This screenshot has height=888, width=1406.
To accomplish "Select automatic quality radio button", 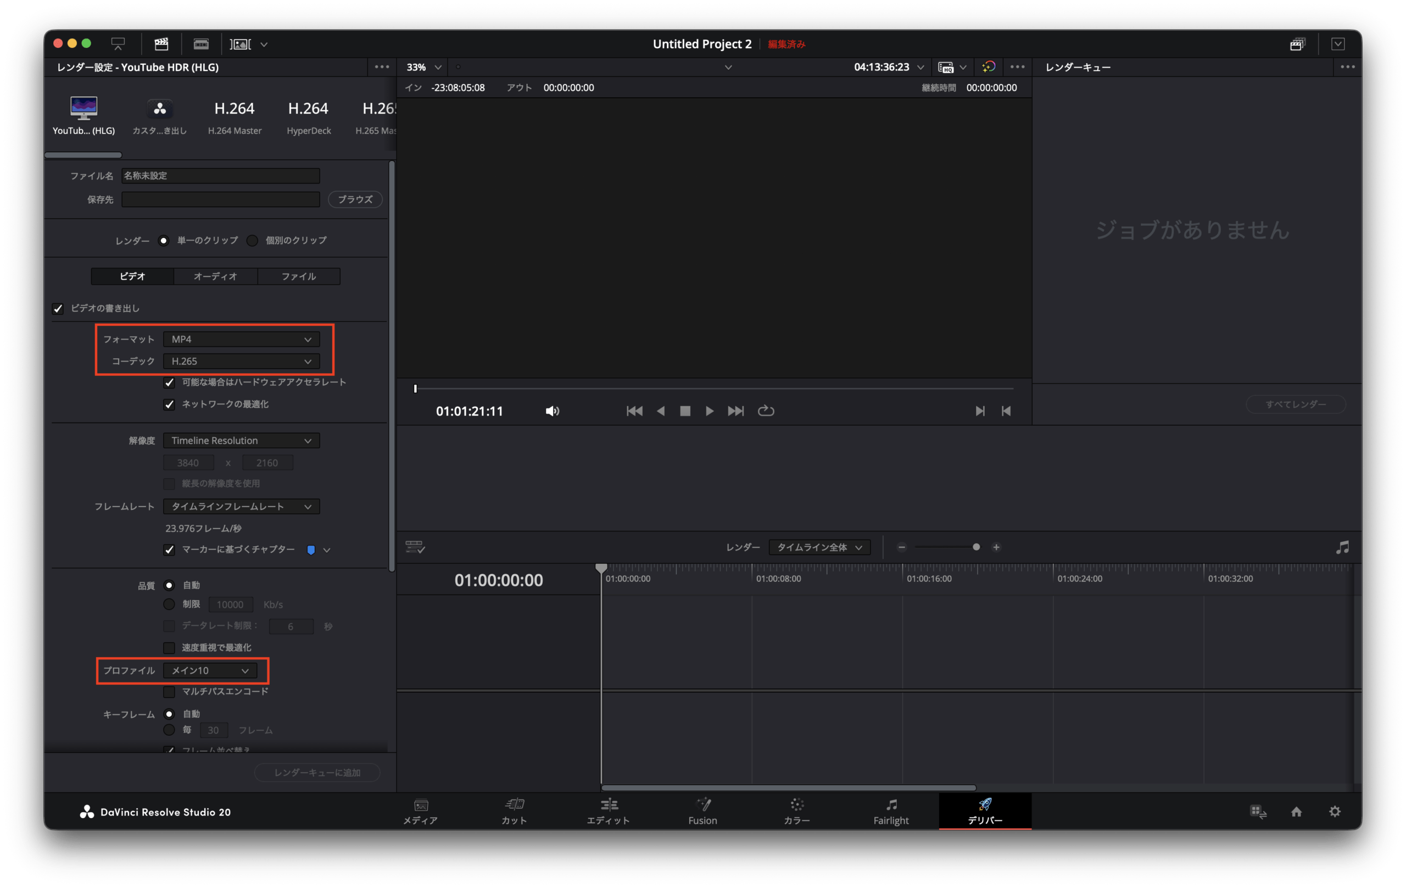I will [169, 585].
